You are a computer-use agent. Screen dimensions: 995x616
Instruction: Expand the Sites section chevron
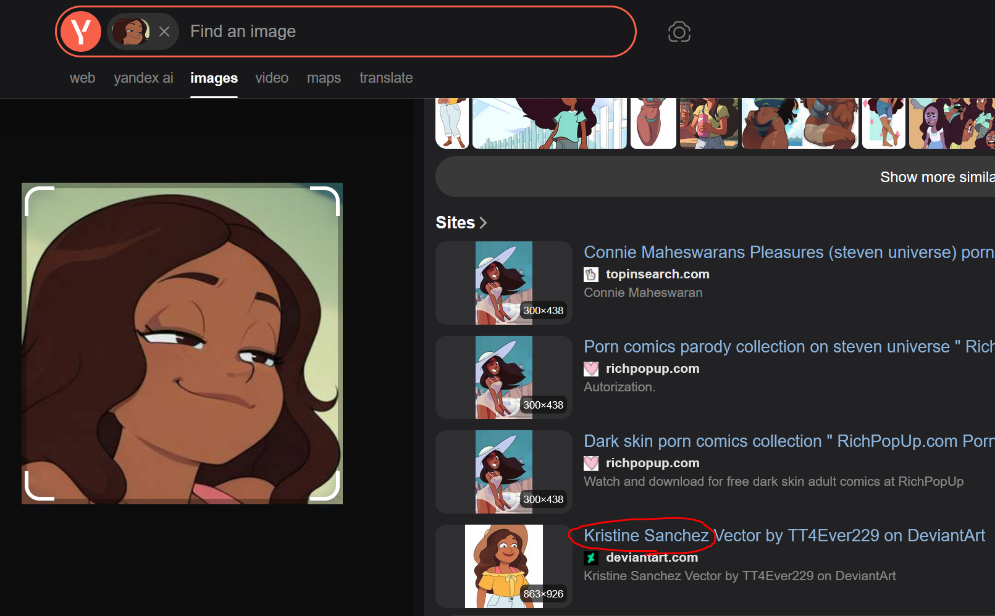click(x=483, y=223)
